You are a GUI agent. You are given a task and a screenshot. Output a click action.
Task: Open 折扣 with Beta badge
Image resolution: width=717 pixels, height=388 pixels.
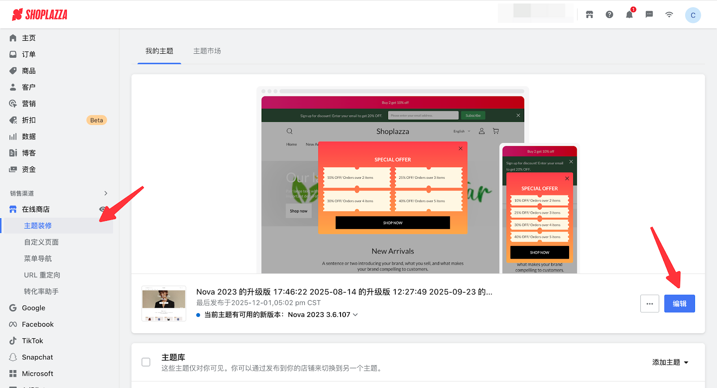pos(29,120)
